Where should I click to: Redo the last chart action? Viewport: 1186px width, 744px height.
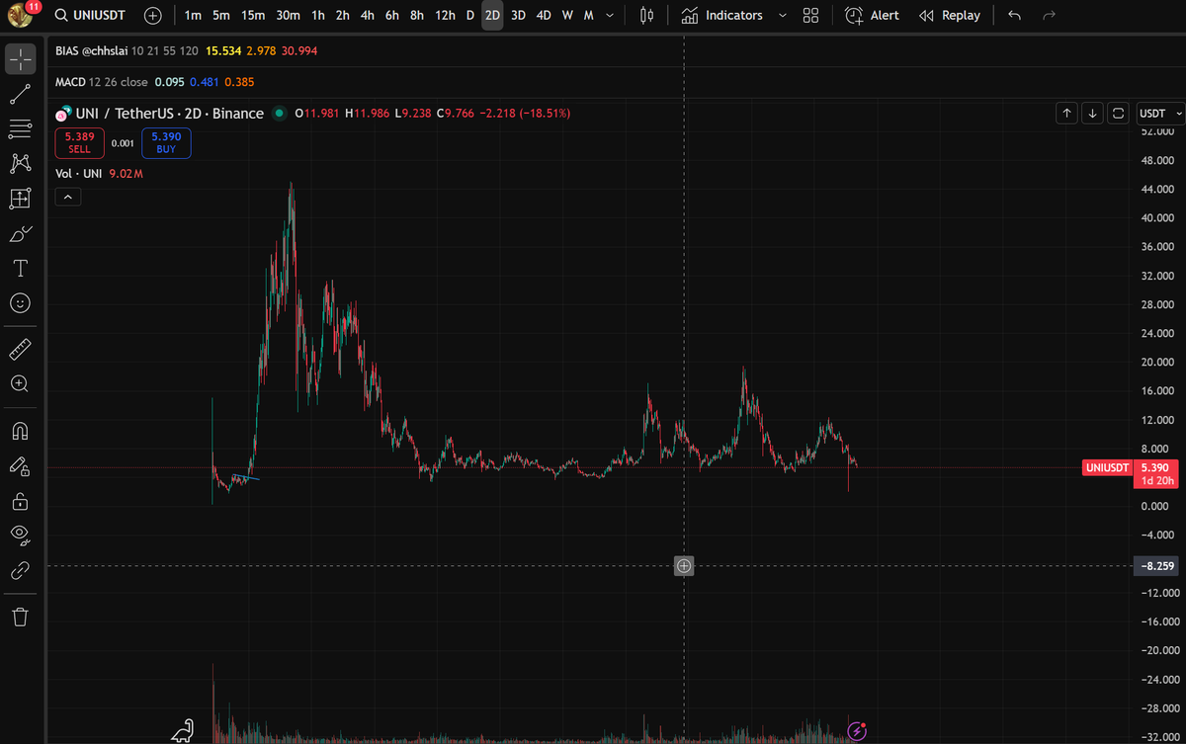click(x=1050, y=16)
